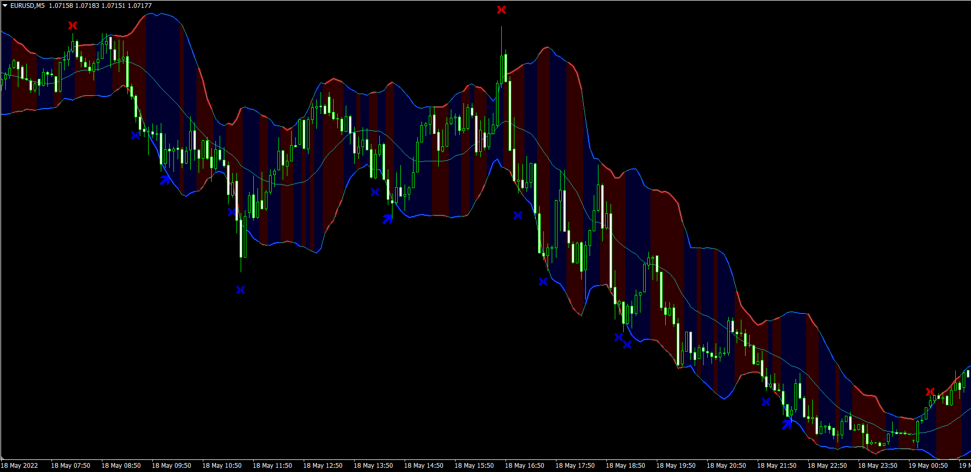Image resolution: width=971 pixels, height=472 pixels.
Task: Click the small triangle beside EURUSD,M5 title
Action: click(x=5, y=6)
